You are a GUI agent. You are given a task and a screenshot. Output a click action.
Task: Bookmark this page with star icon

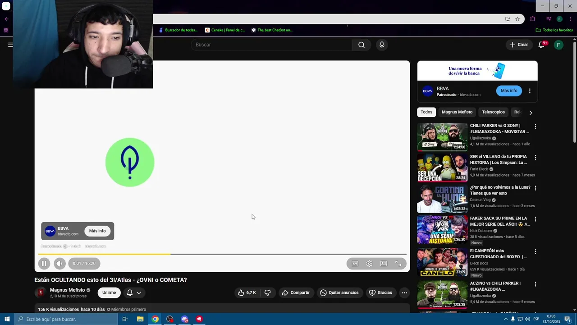[517, 19]
